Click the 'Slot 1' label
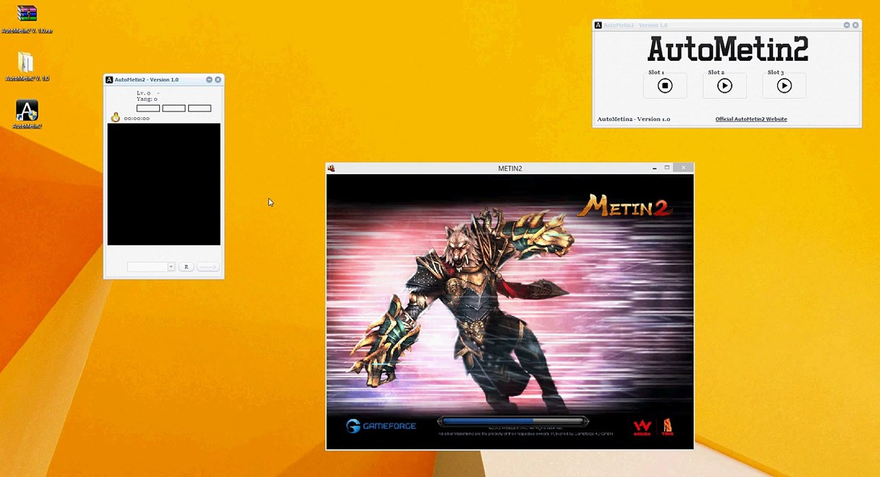The width and height of the screenshot is (880, 477). [656, 72]
